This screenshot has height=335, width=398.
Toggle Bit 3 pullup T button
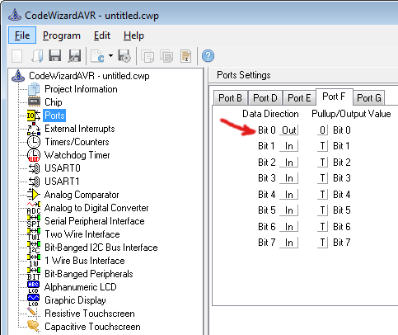click(322, 178)
